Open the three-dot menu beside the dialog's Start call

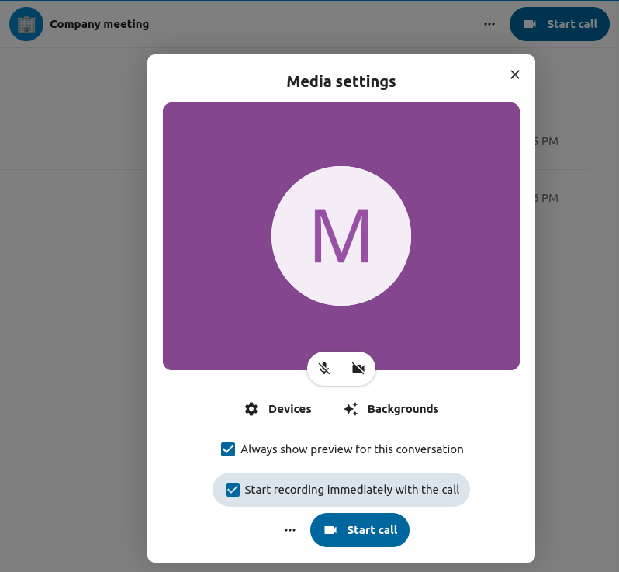[290, 530]
